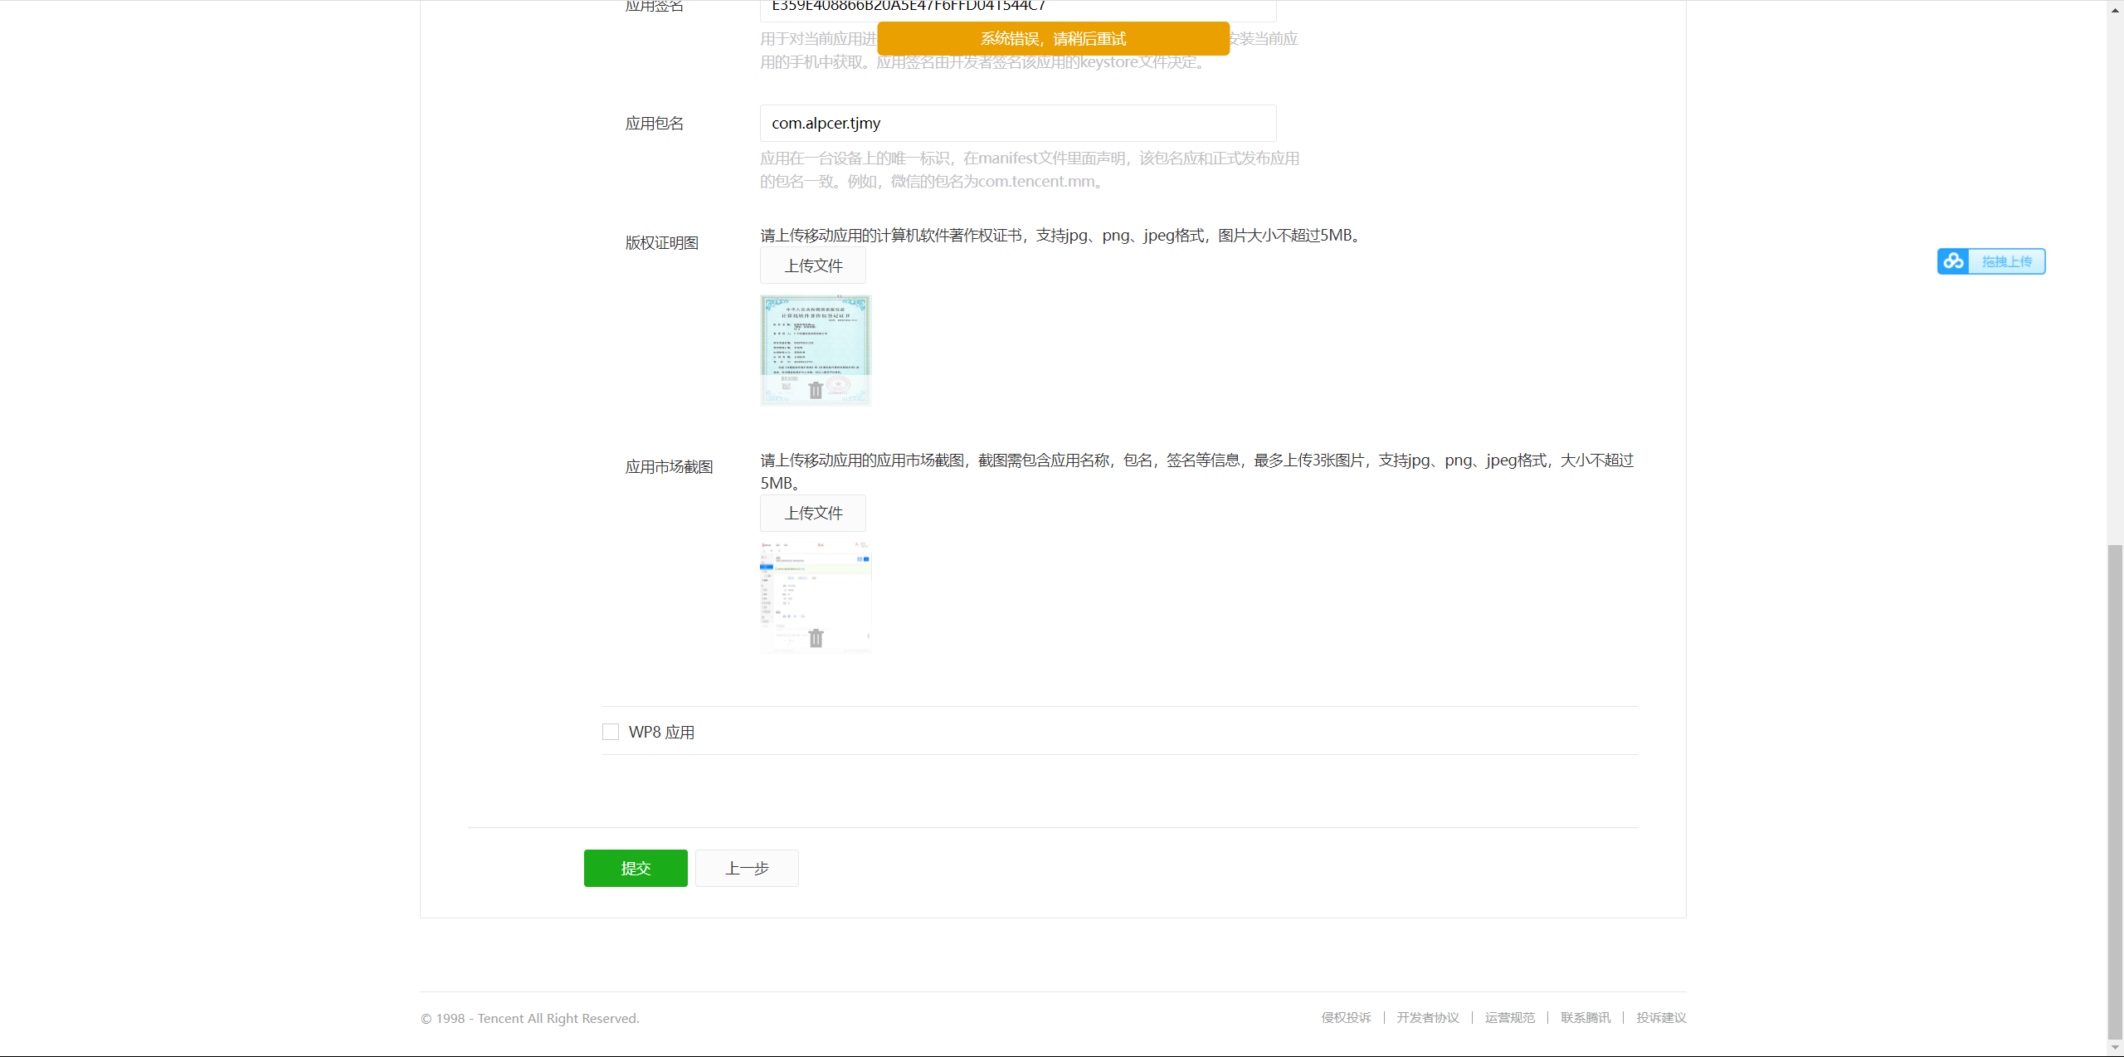
Task: Open the 运营规范 footer link
Action: pyautogui.click(x=1509, y=1017)
